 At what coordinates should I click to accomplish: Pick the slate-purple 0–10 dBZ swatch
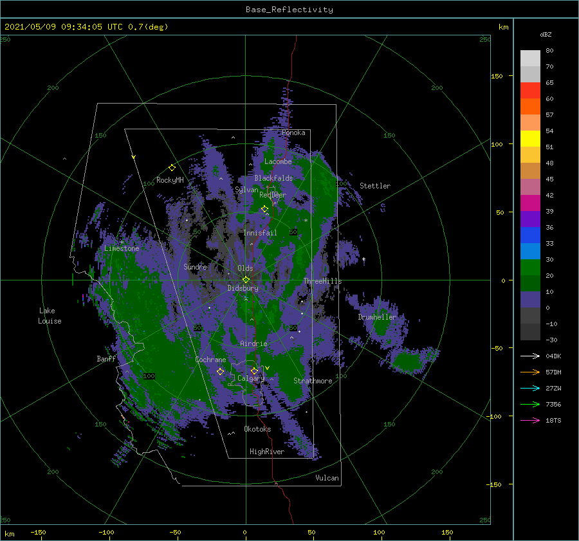click(530, 300)
